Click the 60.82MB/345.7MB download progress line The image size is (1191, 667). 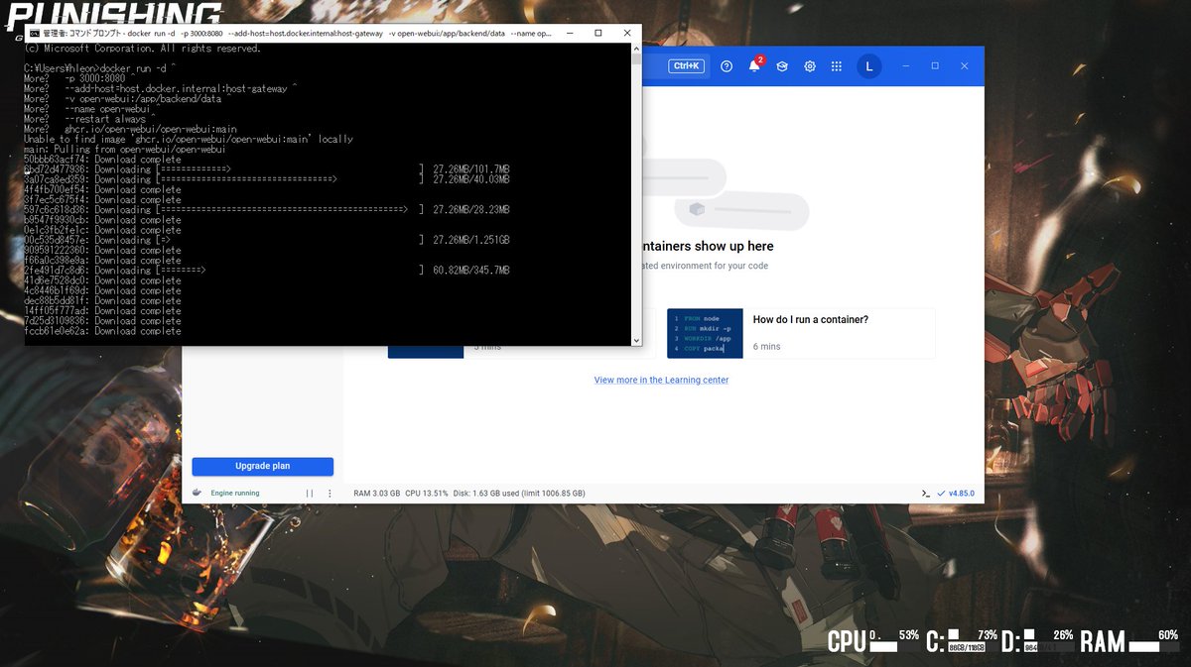click(267, 271)
